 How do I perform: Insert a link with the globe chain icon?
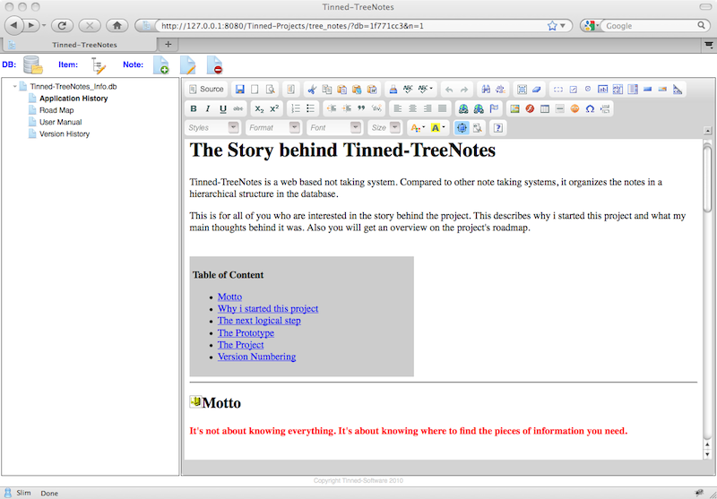pyautogui.click(x=463, y=108)
